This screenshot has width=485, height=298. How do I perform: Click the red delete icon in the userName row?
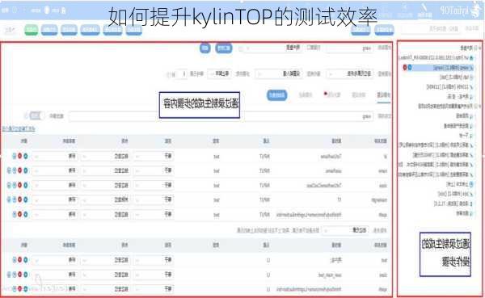tap(19, 170)
